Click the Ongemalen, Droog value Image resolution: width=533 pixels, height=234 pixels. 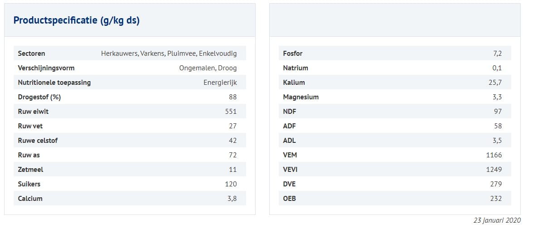pyautogui.click(x=208, y=68)
